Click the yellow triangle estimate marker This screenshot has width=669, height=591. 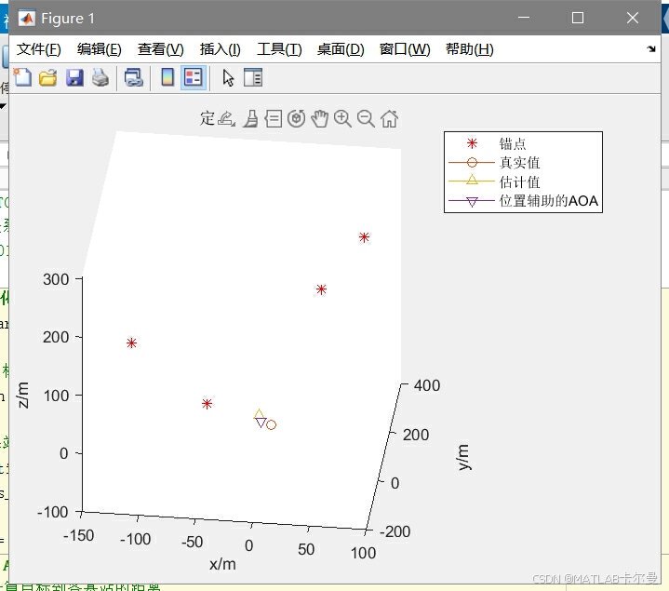[259, 413]
